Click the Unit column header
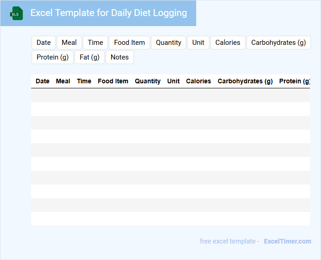This screenshot has height=260, width=321. (173, 81)
